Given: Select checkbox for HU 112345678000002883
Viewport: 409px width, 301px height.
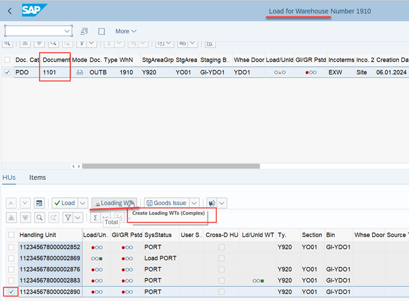Looking at the screenshot, I should (11, 280).
